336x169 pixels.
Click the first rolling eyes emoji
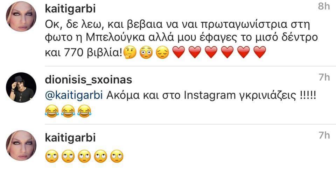52,156
